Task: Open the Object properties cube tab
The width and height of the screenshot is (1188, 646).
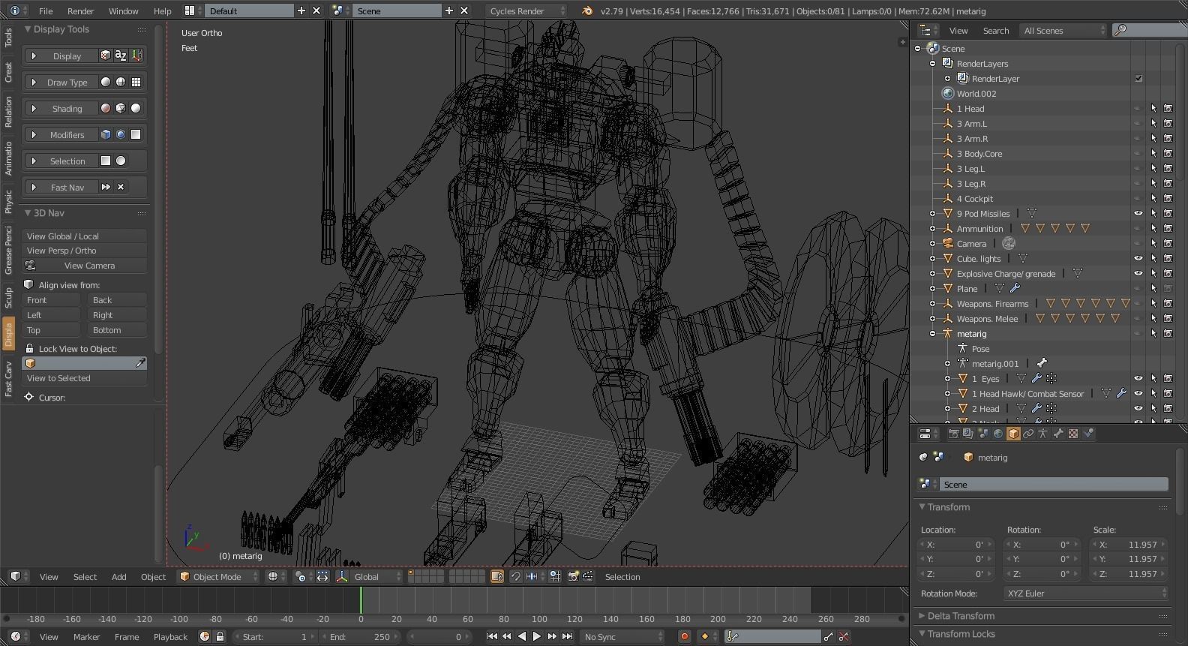Action: 1013,434
